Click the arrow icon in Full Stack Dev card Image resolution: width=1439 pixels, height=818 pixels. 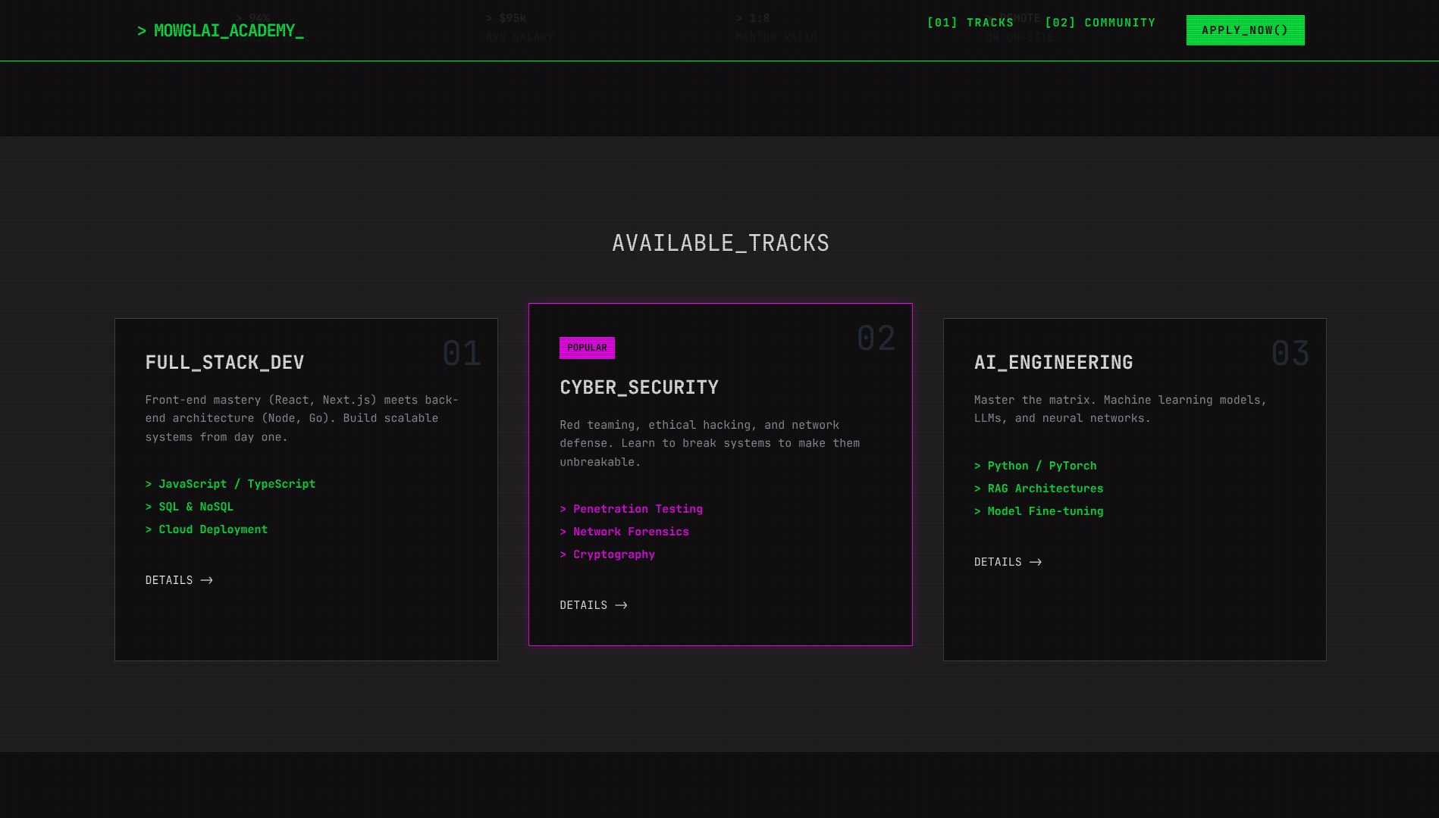pyautogui.click(x=207, y=580)
